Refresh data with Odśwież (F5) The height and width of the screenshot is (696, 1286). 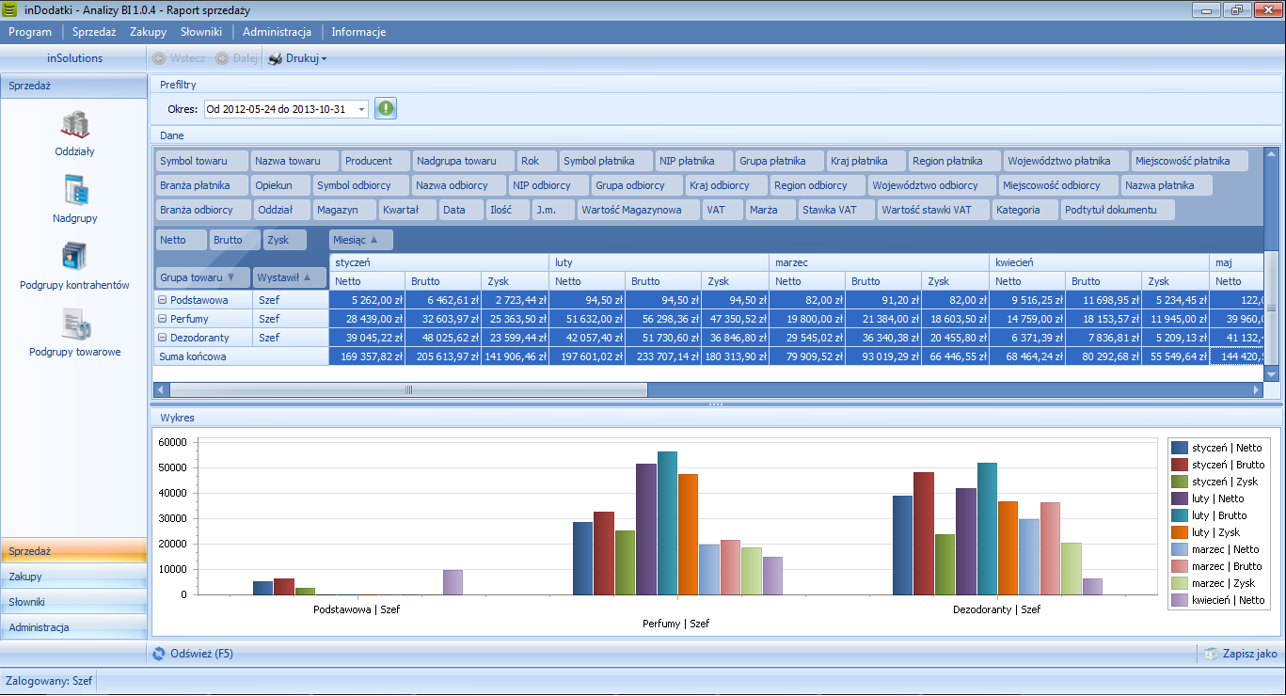coord(193,653)
